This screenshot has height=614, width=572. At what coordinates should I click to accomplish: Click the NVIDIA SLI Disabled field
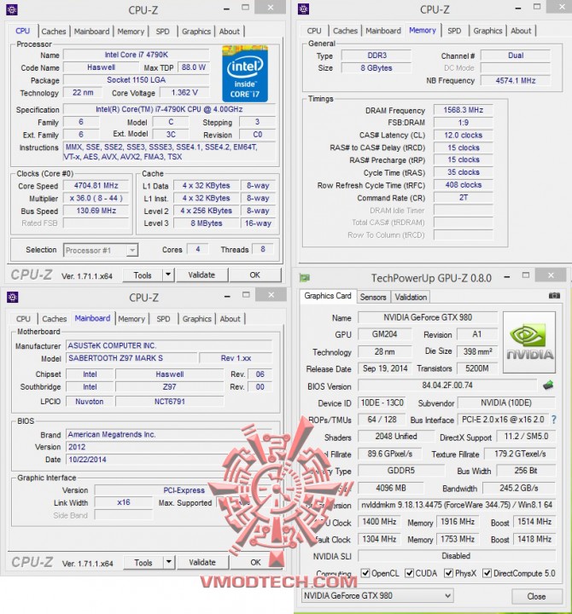point(457,556)
